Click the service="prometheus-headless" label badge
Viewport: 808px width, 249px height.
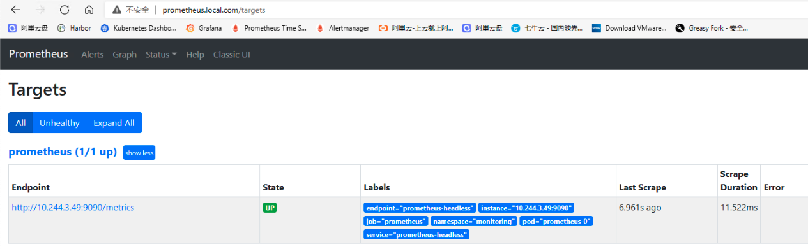pos(416,234)
